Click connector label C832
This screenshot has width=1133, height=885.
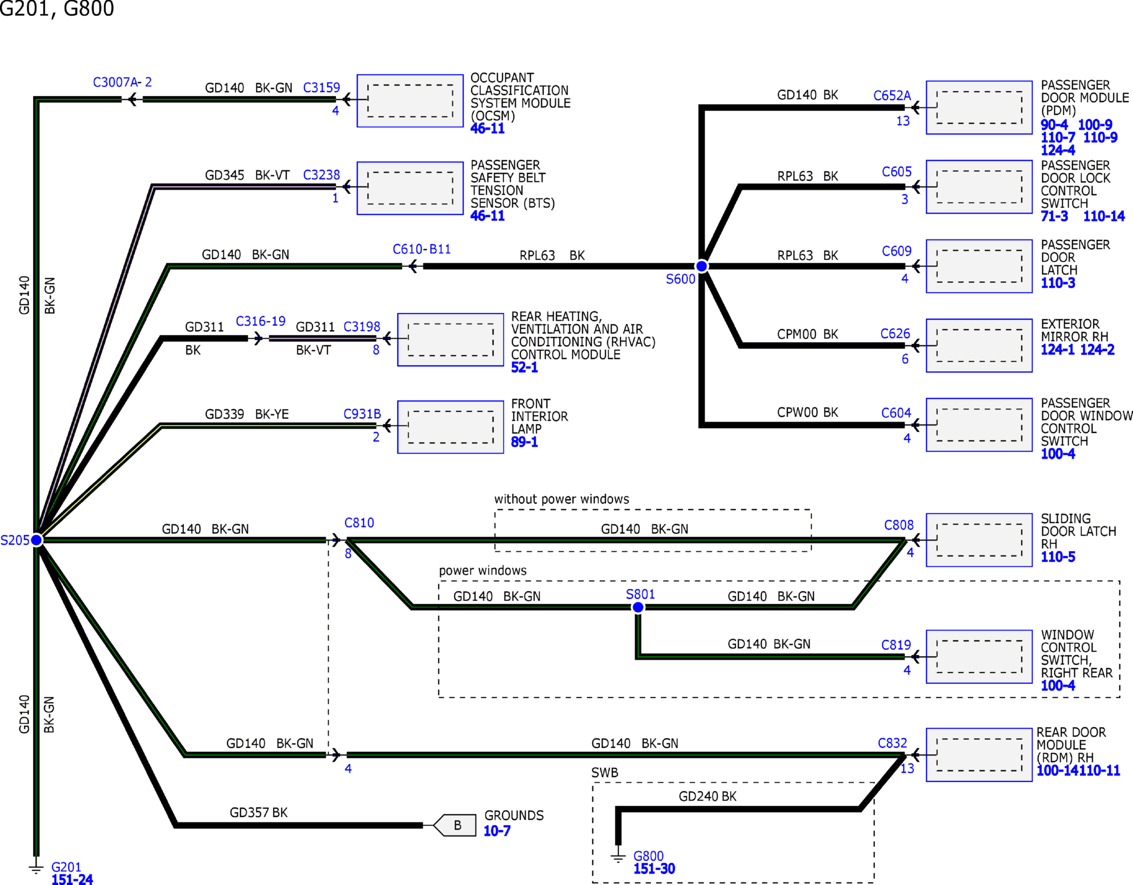coord(892,743)
